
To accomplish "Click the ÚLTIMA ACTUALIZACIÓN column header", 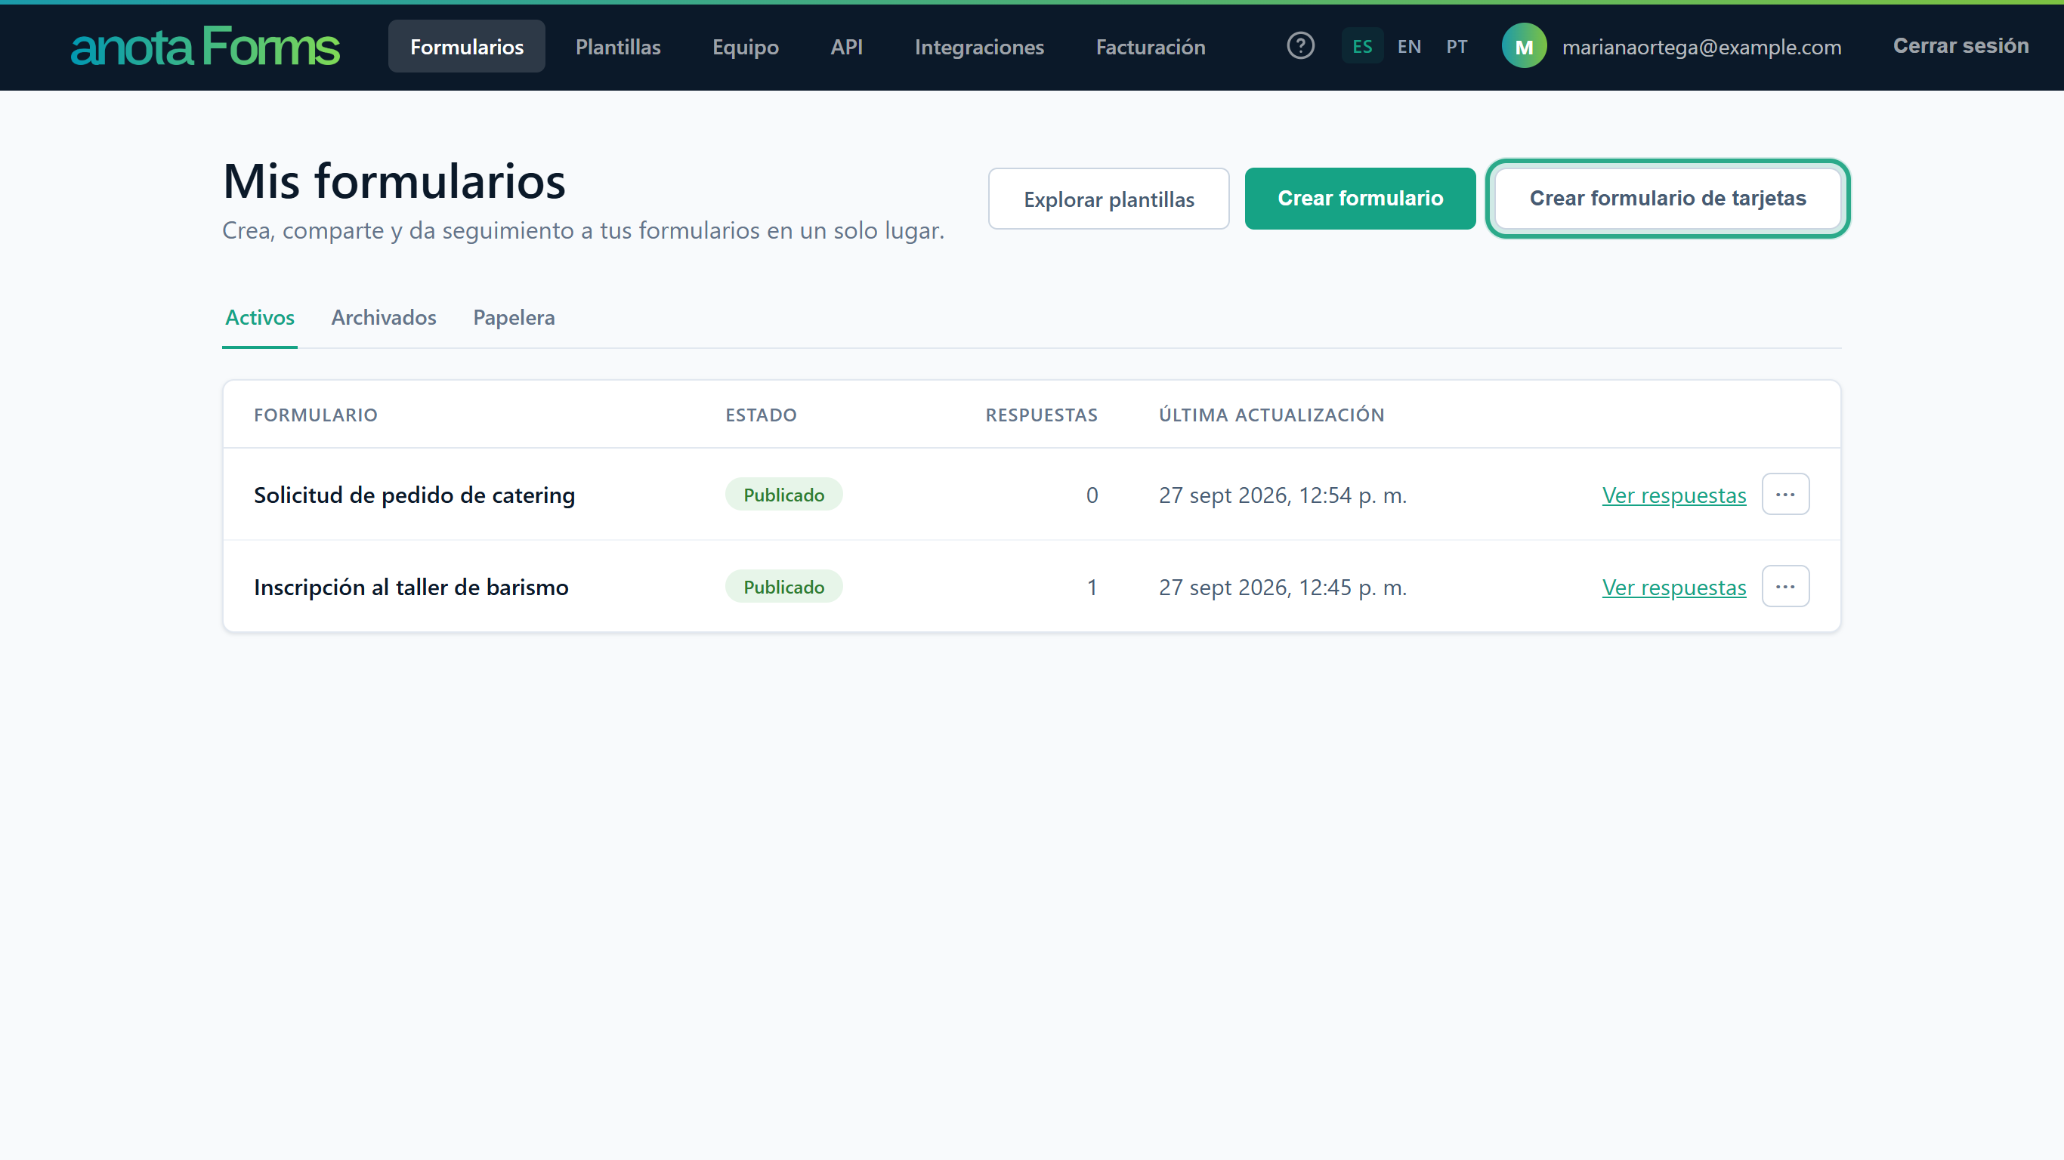I will point(1271,415).
